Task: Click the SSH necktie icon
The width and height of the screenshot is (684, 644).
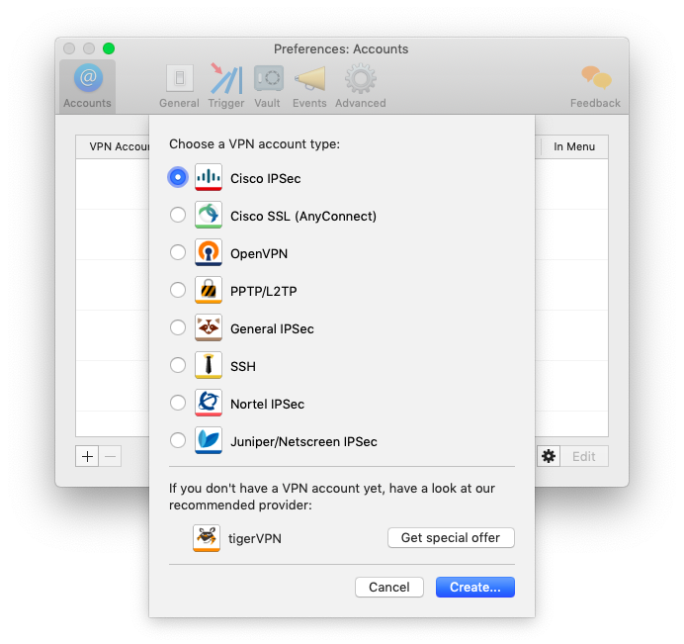Action: 209,365
